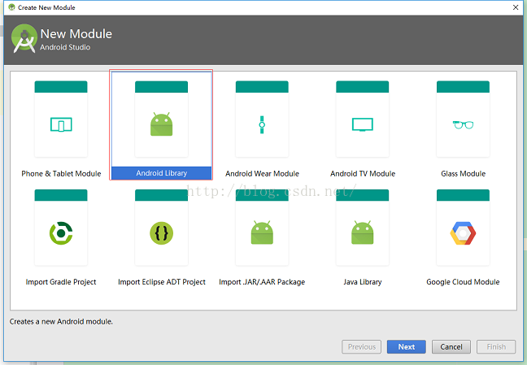Viewport: 527px width, 365px height.
Task: Select the Import Eclipse ADT Project braces icon
Action: (161, 233)
